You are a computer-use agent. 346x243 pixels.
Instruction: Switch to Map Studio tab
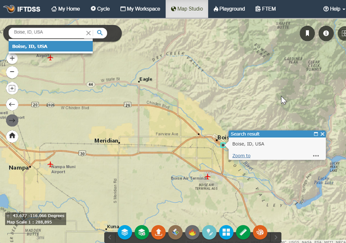187,9
